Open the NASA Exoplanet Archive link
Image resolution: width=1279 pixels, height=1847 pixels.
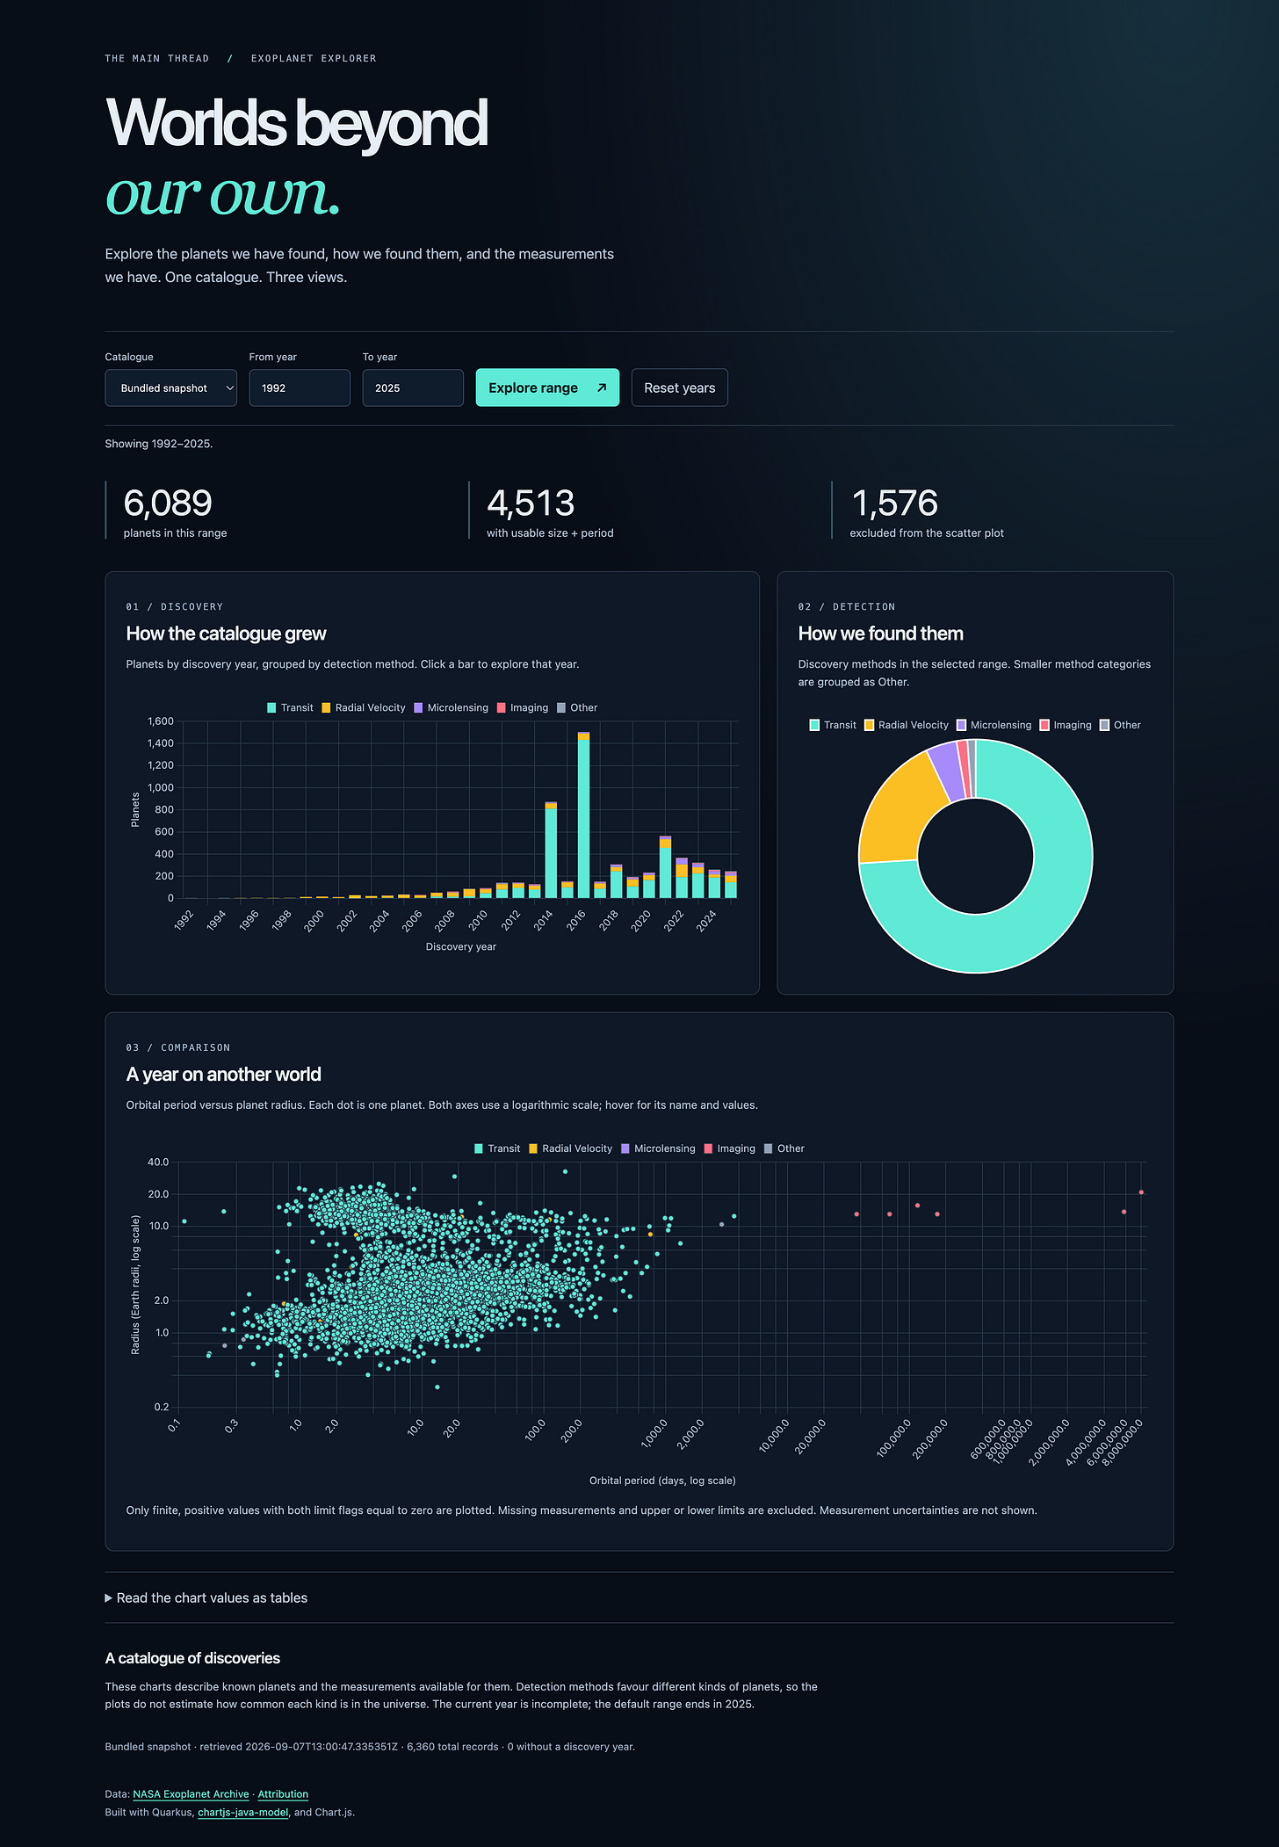coord(191,1794)
